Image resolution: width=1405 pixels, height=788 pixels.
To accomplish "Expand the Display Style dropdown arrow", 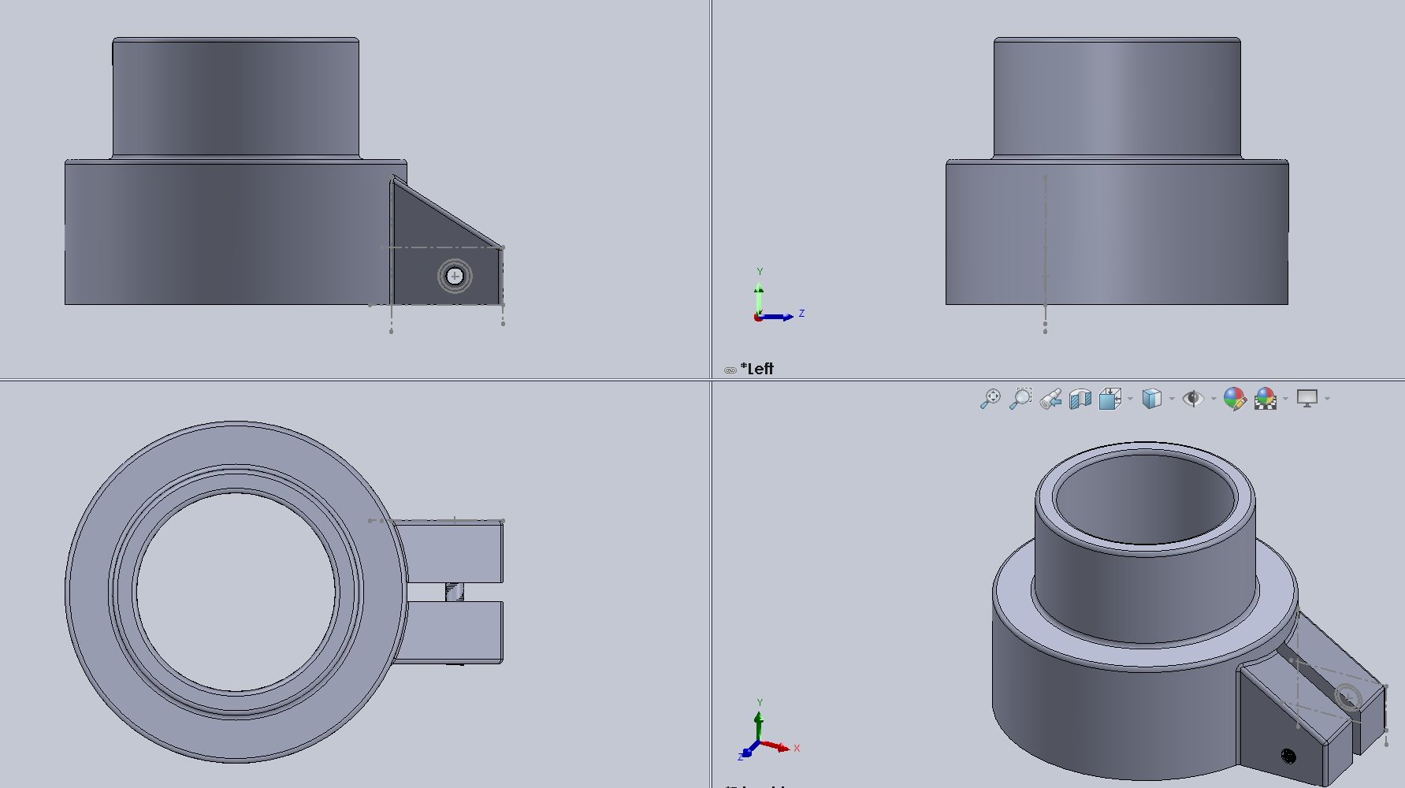I will pyautogui.click(x=1172, y=399).
